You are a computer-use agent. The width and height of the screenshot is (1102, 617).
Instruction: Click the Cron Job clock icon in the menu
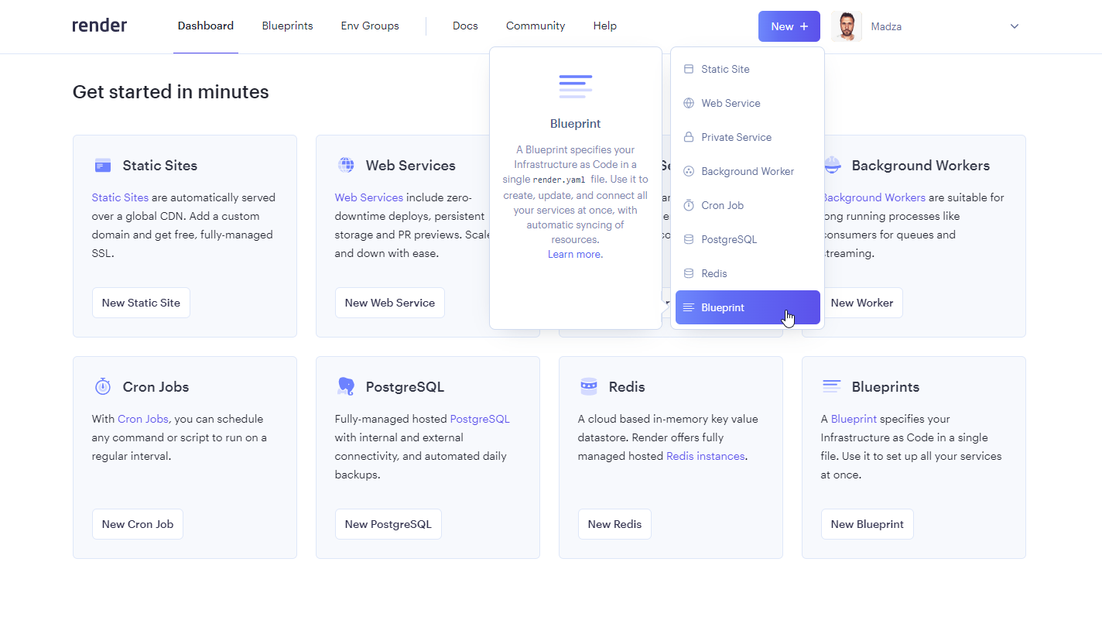pyautogui.click(x=688, y=205)
